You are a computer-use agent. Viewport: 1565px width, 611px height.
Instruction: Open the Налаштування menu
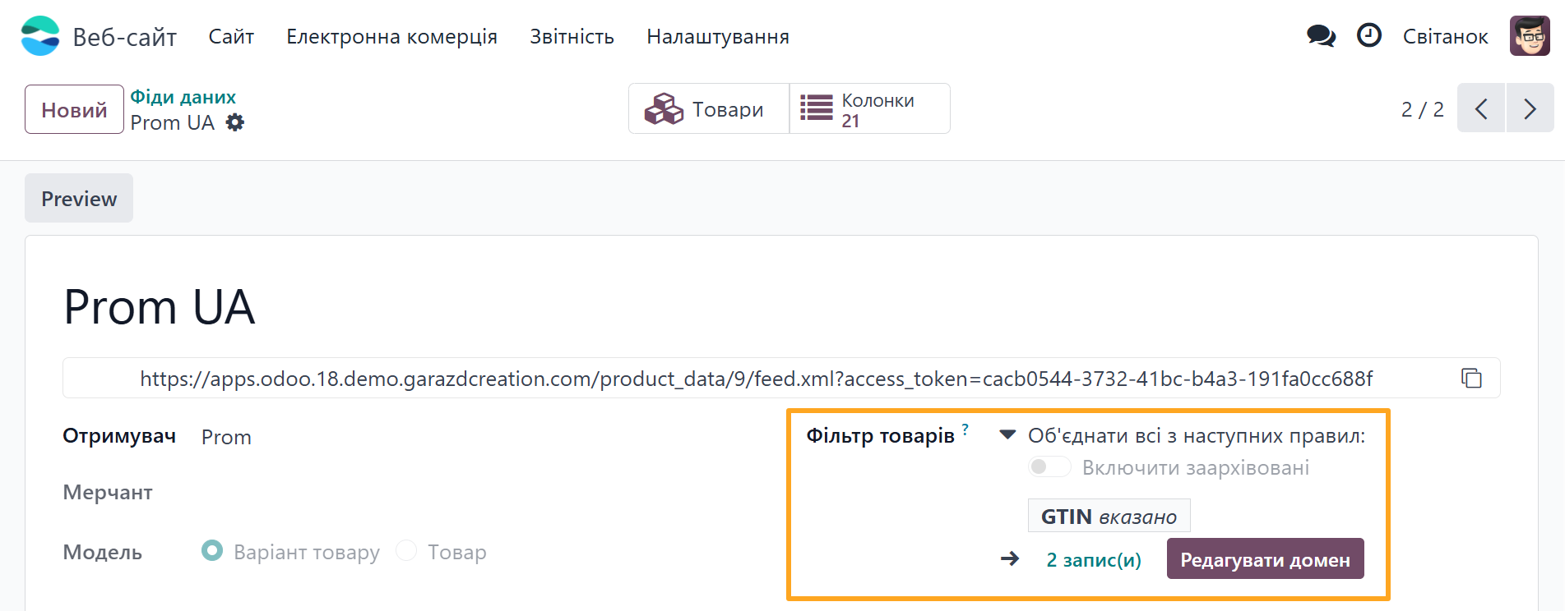(717, 37)
